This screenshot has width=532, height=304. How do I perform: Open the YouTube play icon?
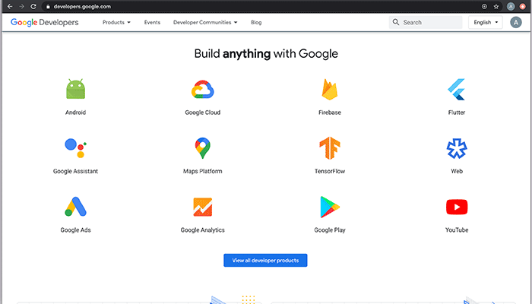(457, 207)
